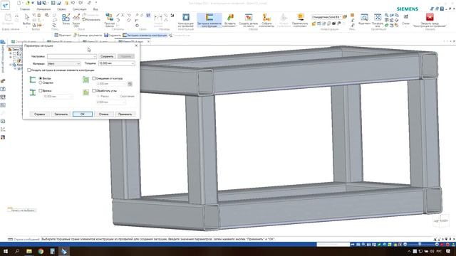Open File Explorer from the taskbar

click(x=29, y=251)
